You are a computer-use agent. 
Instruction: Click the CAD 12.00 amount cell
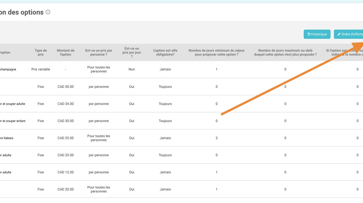pyautogui.click(x=66, y=172)
